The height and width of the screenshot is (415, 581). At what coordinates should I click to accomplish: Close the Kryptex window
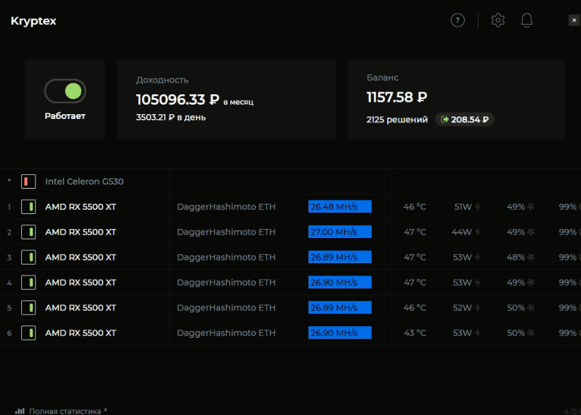(573, 21)
